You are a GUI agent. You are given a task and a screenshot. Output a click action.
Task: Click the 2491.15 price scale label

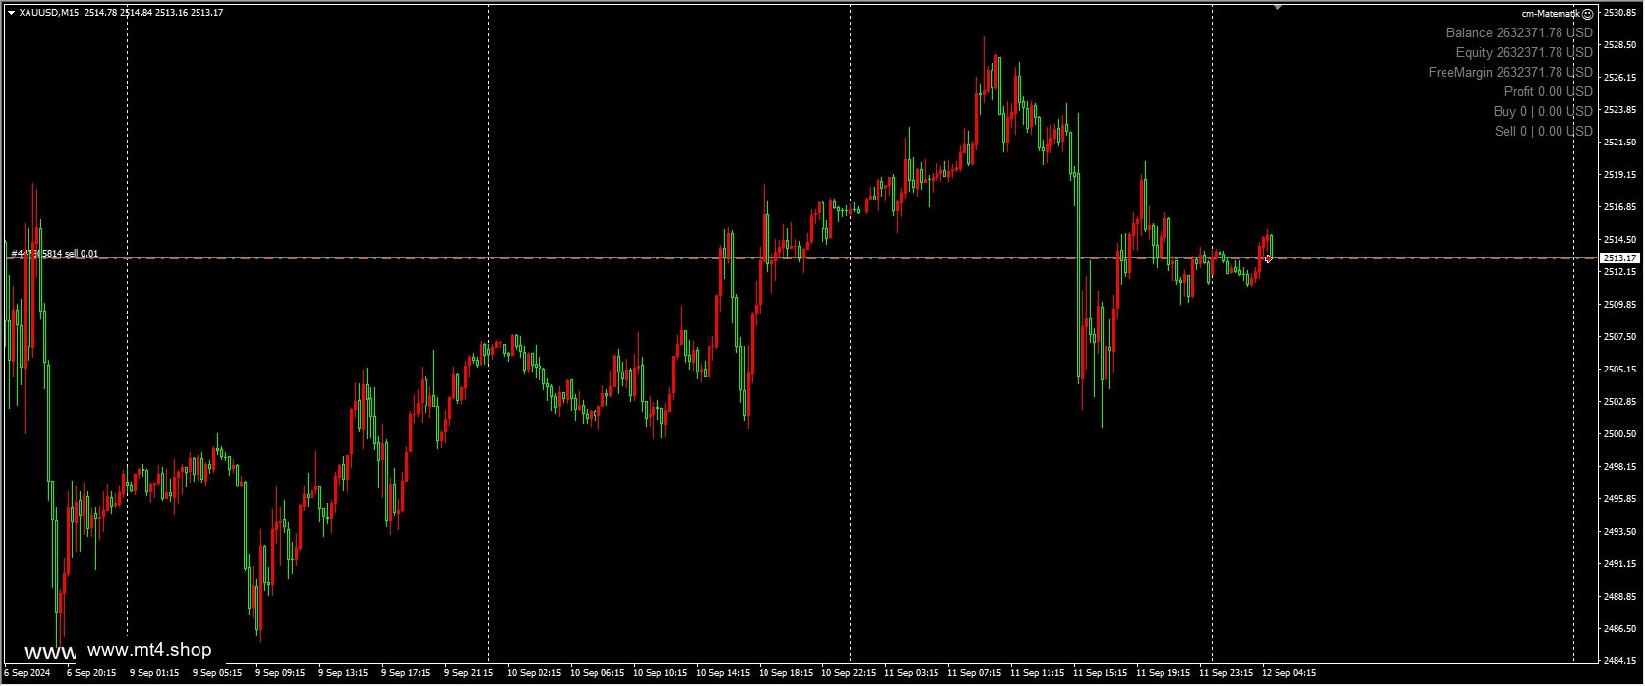pyautogui.click(x=1619, y=564)
